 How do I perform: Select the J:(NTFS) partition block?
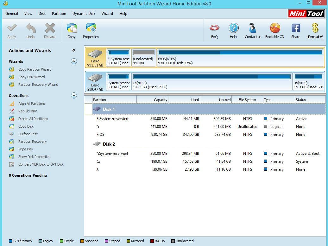(x=308, y=82)
